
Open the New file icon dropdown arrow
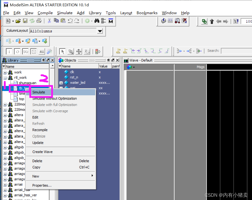(13, 21)
